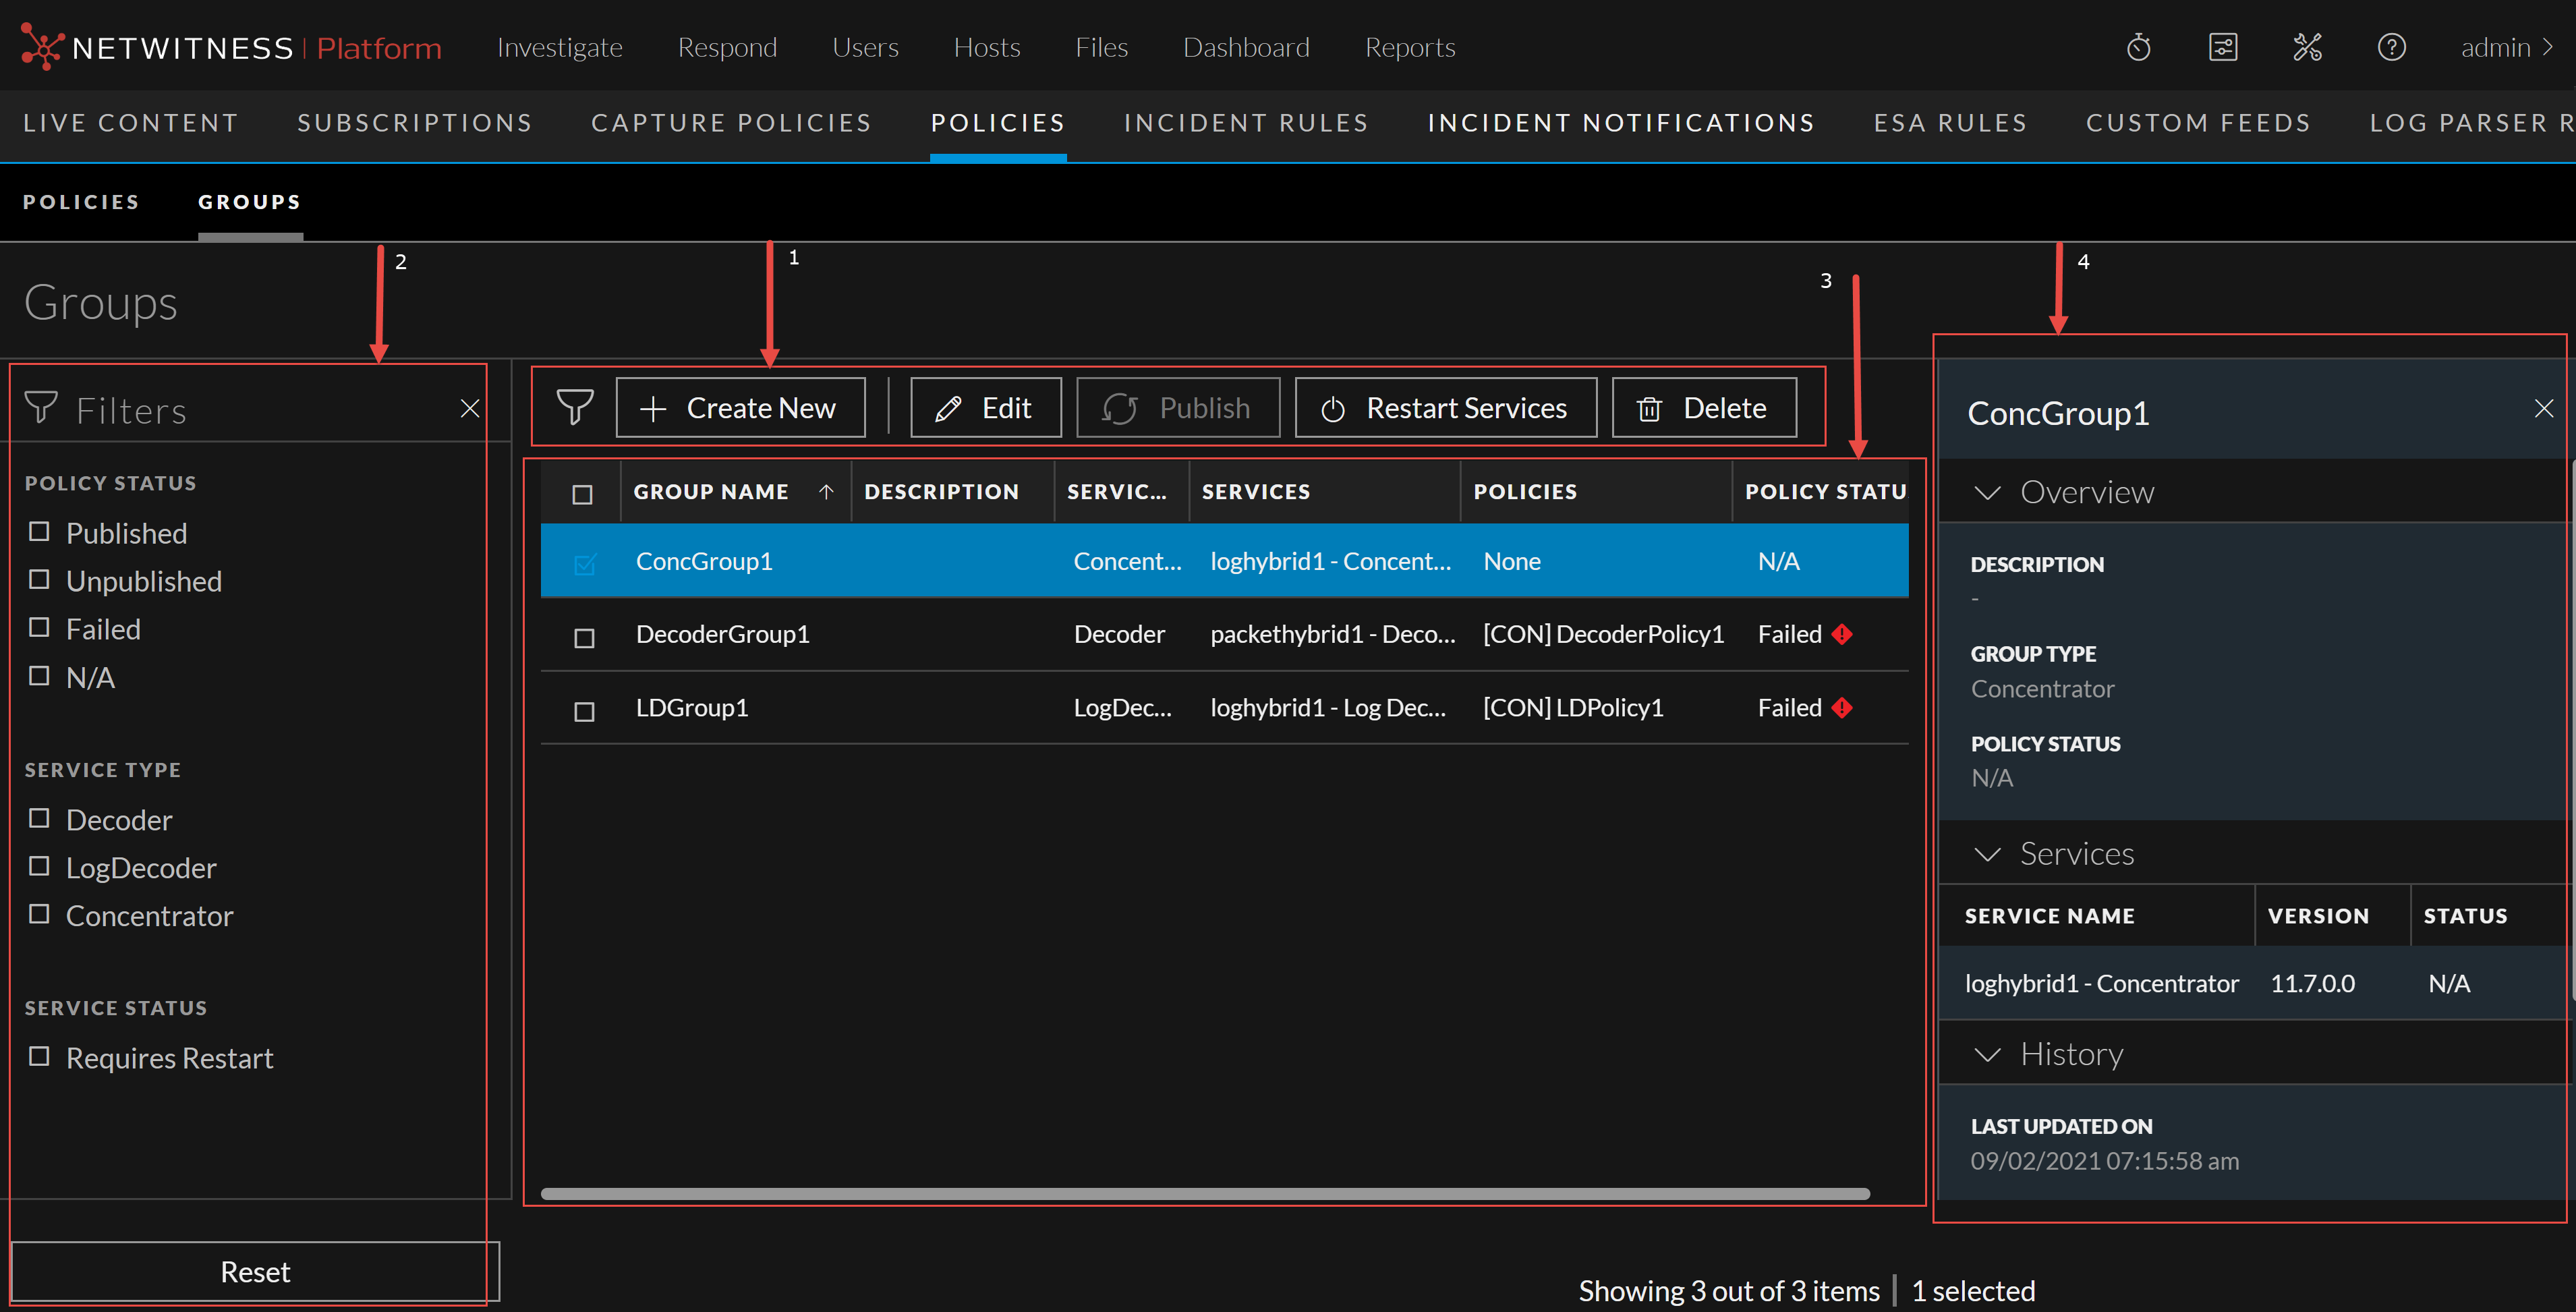This screenshot has width=2576, height=1312.
Task: Click the red failed icon for DecoderGroup1
Action: tap(1842, 634)
